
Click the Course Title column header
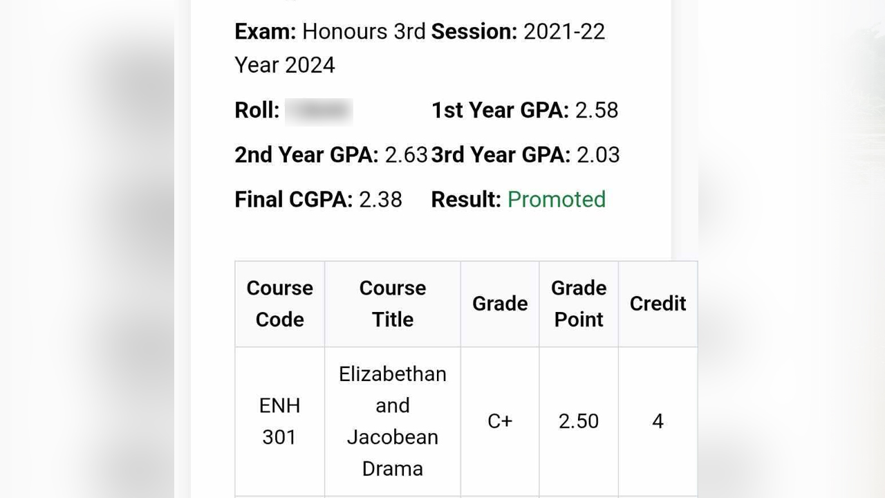tap(393, 304)
